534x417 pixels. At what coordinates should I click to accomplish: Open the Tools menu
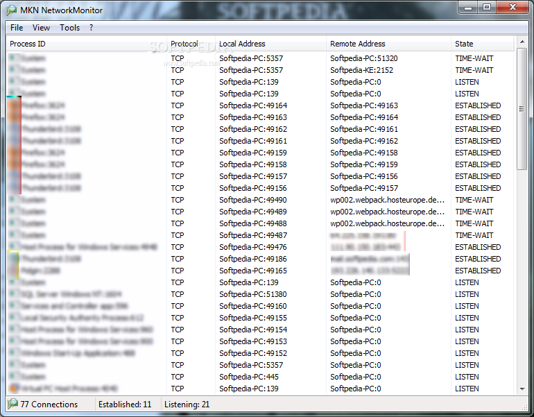point(70,28)
